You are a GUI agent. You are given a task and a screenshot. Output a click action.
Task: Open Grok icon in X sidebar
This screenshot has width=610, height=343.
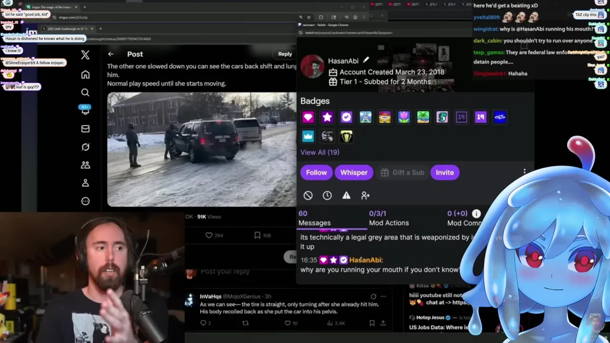[85, 147]
